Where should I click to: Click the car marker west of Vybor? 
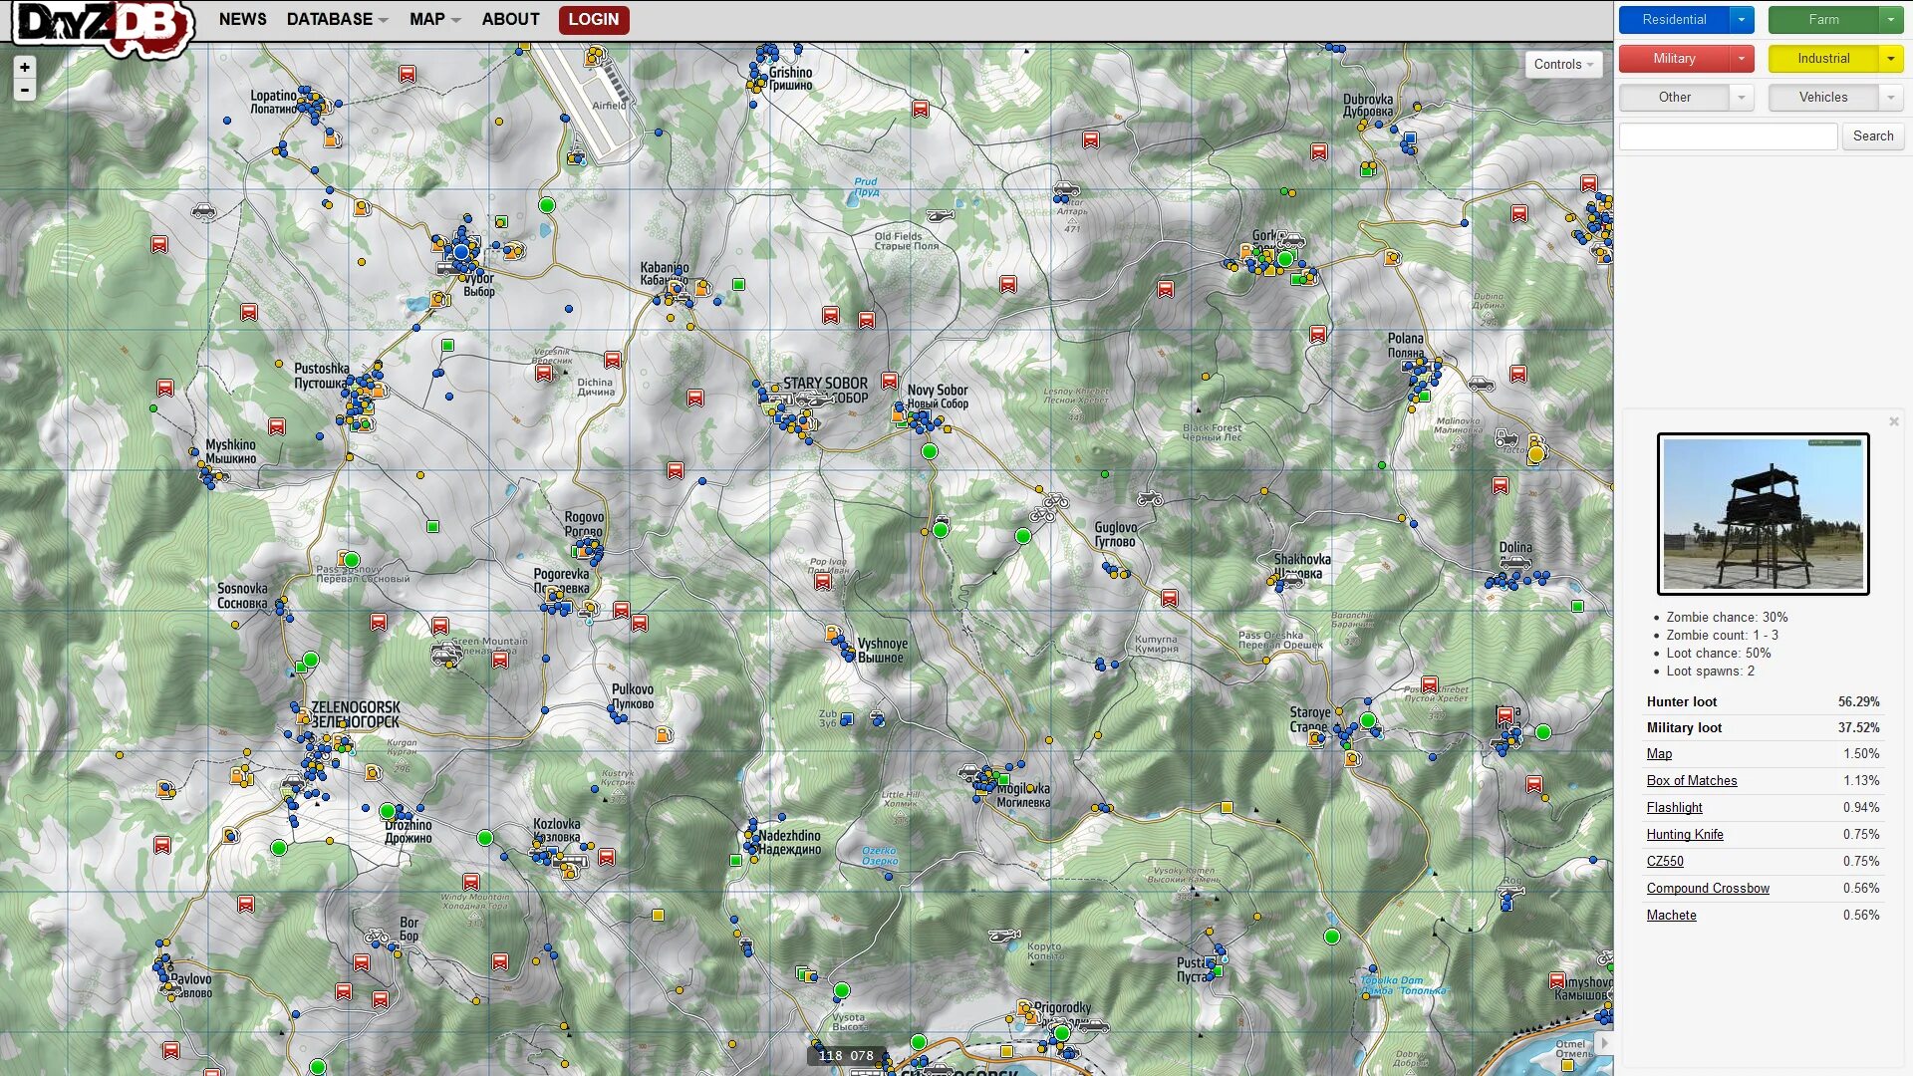(204, 210)
